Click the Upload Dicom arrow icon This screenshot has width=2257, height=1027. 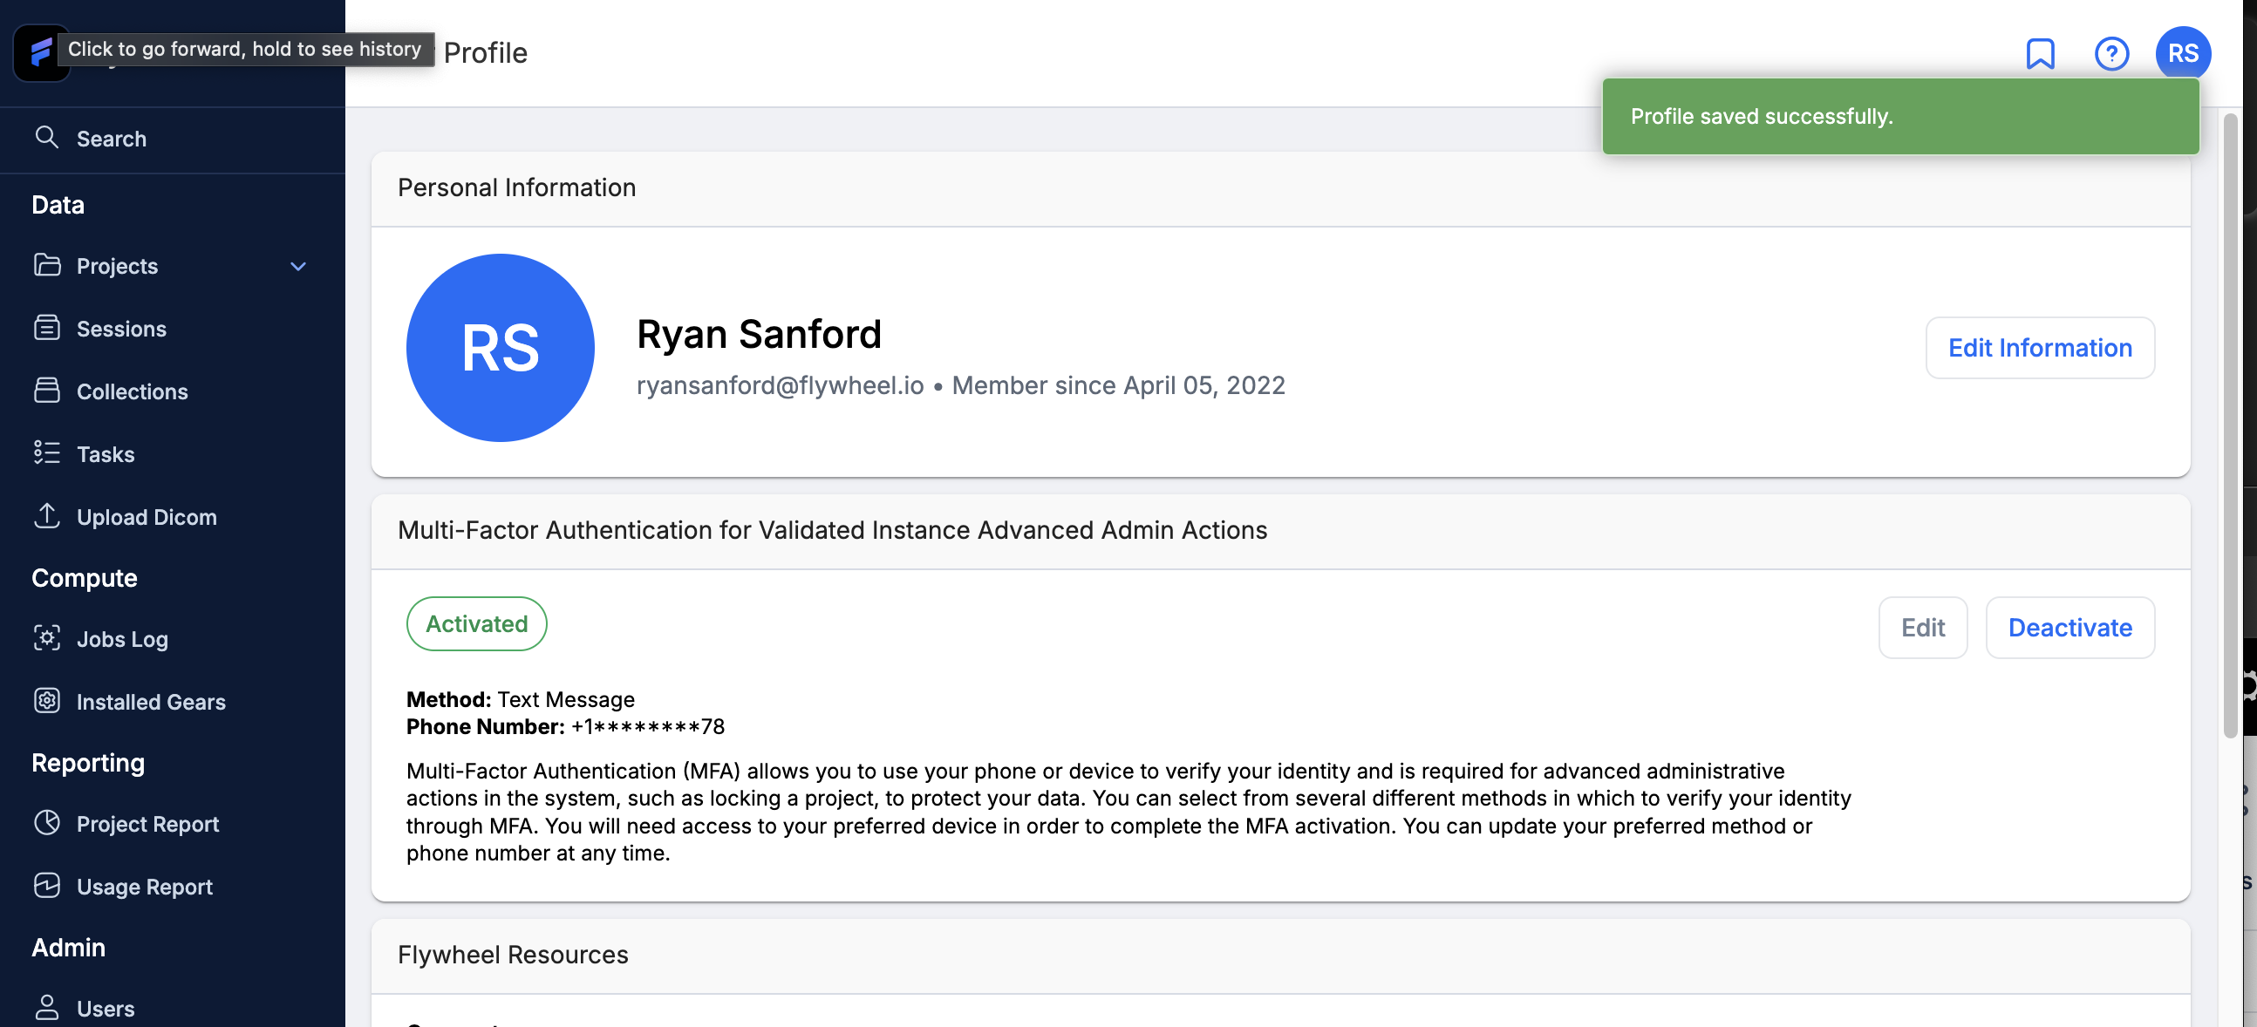[46, 516]
